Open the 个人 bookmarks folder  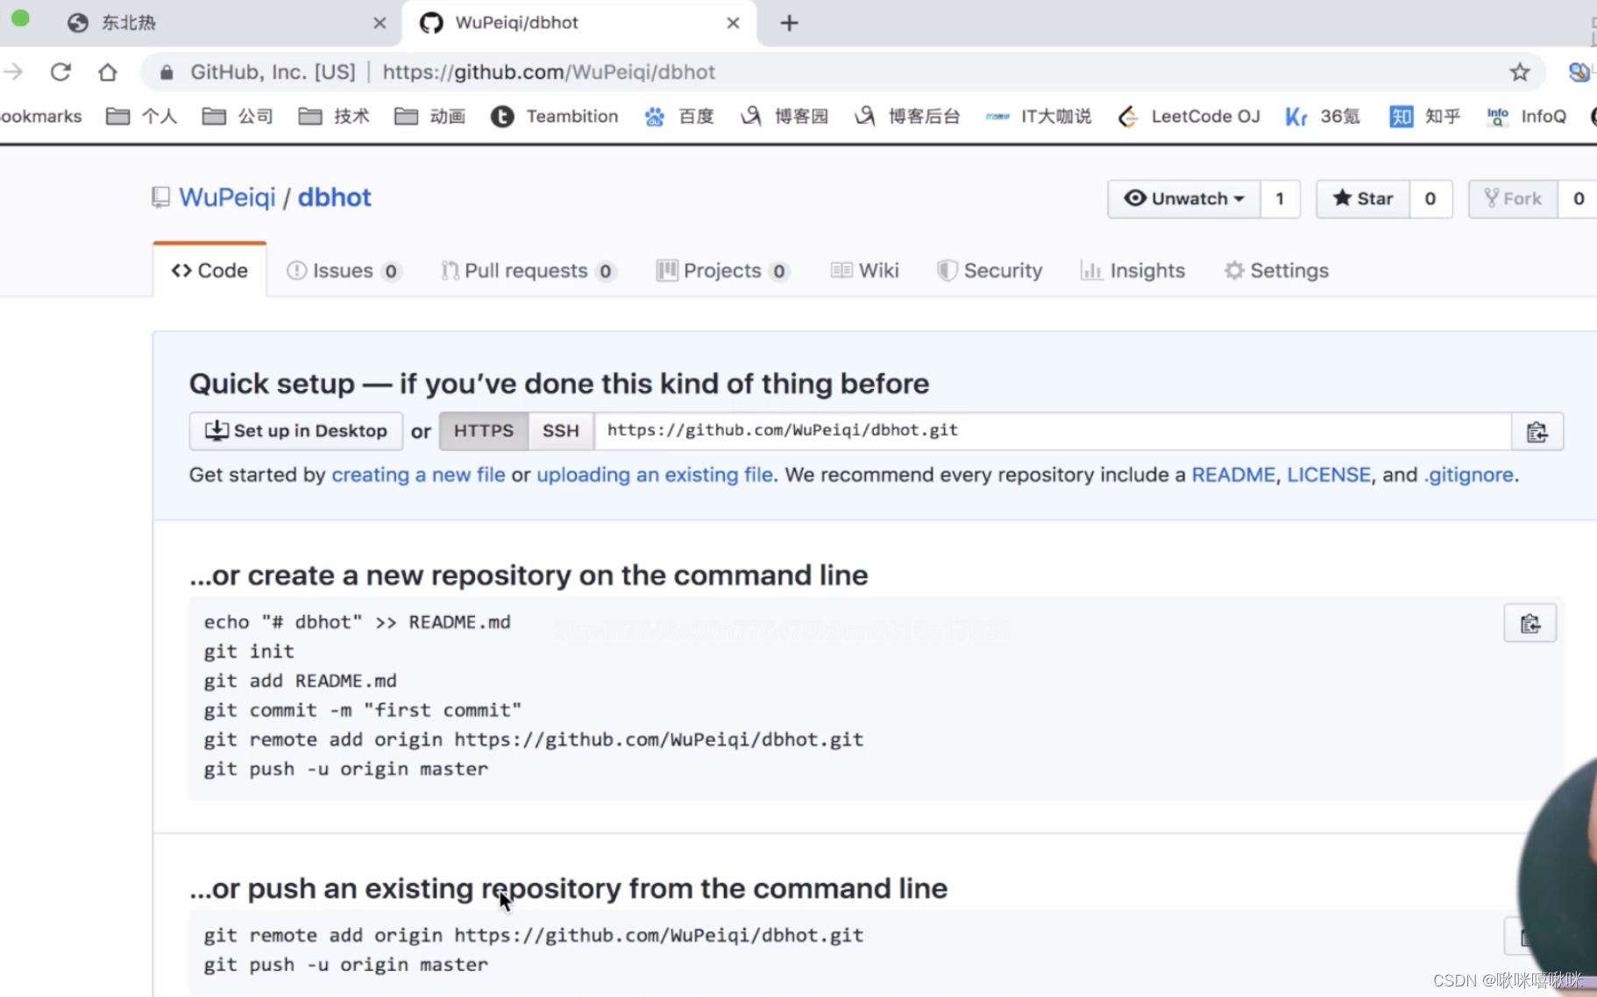pos(142,117)
